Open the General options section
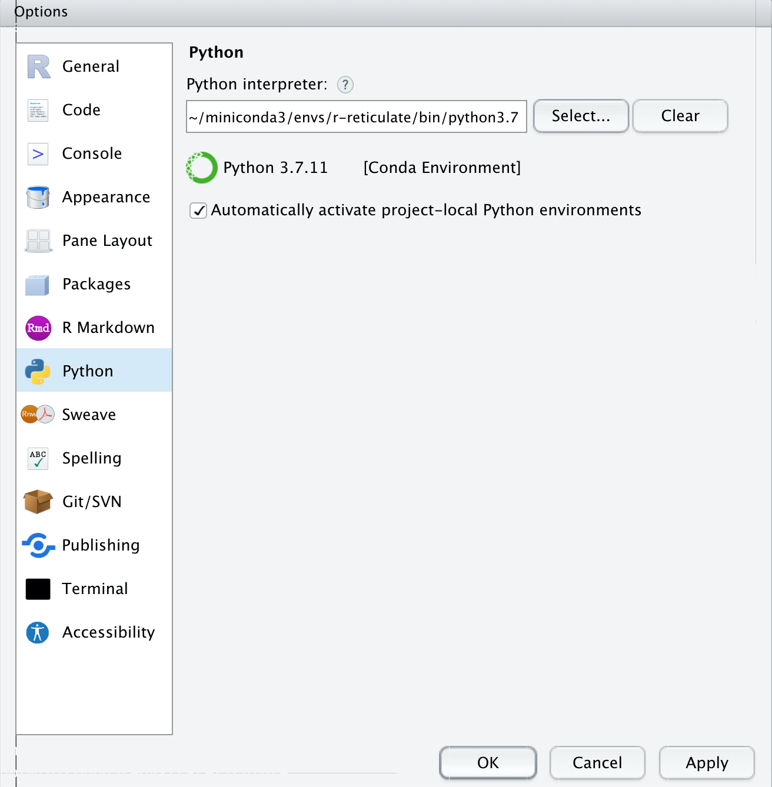The height and width of the screenshot is (787, 772). 94,66
